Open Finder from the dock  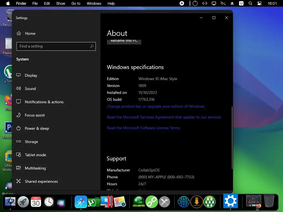coord(10,202)
